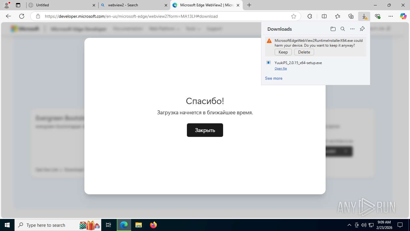This screenshot has height=231, width=410.
Task: Open Edge Settings and more menu
Action: tap(391, 16)
